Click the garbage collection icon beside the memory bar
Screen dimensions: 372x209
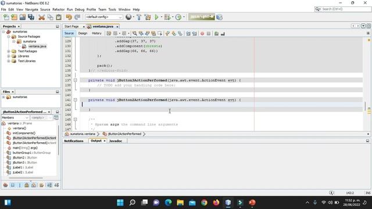click(220, 17)
